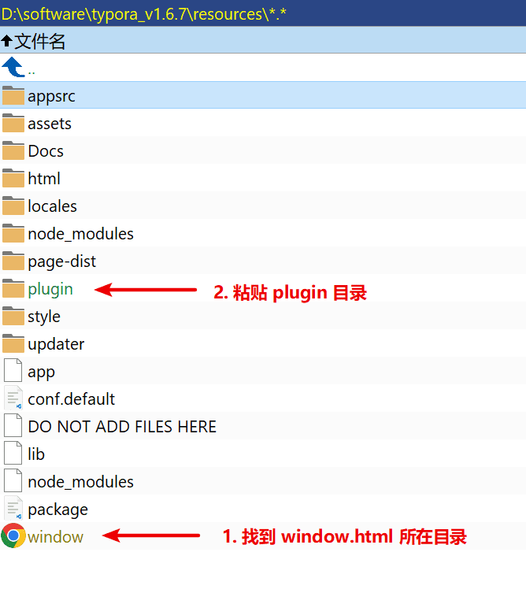526x604 pixels.
Task: Select the window file name
Action: click(55, 537)
